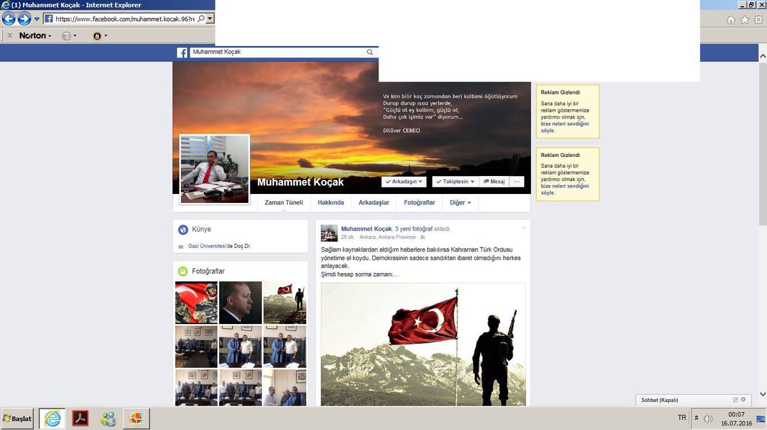Click the volume speaker tray icon
The height and width of the screenshot is (430, 767).
pyautogui.click(x=708, y=419)
